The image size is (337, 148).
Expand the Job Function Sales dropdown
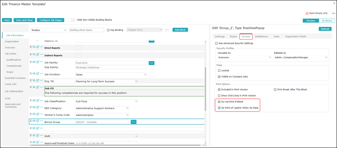click(x=111, y=74)
